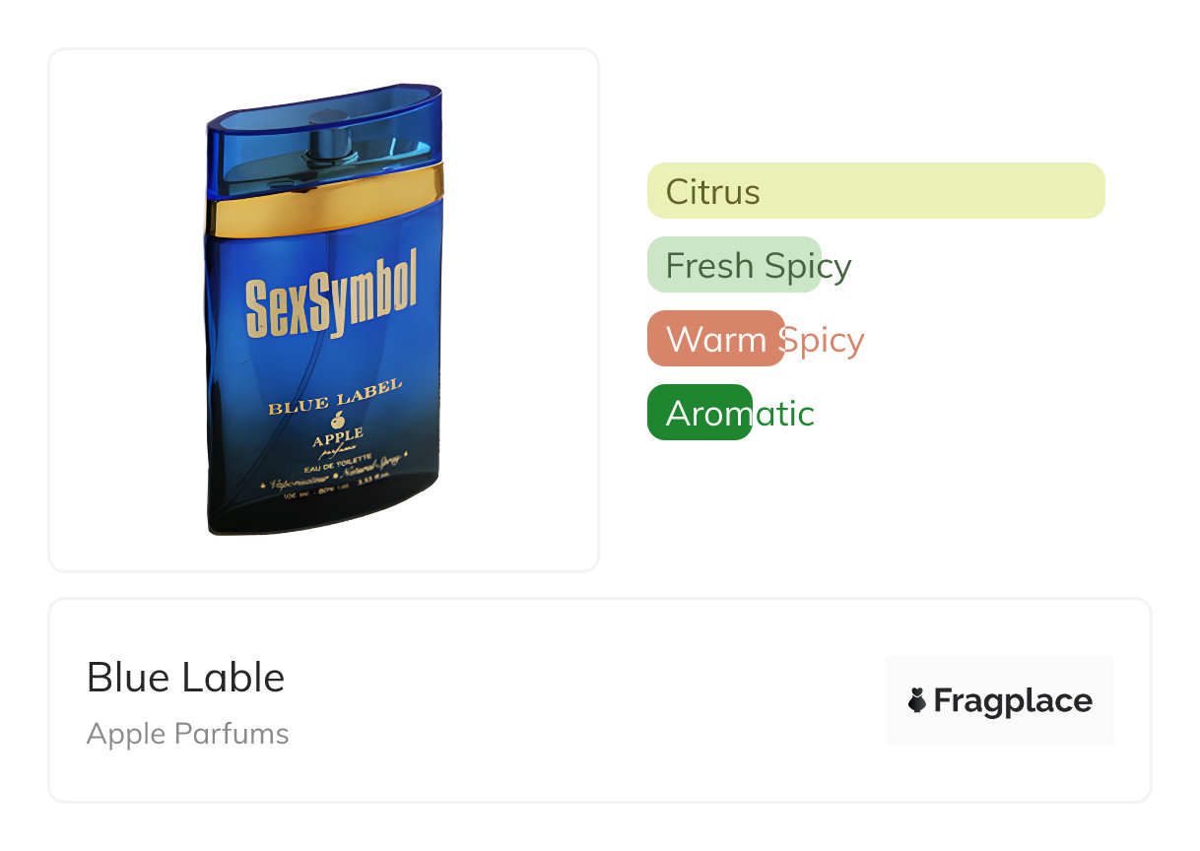The image size is (1200, 851).
Task: Click the Fragplace bottle logo icon
Action: pos(916,700)
